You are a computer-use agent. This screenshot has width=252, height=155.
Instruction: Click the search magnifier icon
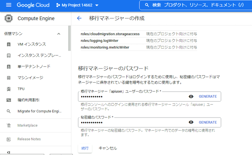coord(147,5)
